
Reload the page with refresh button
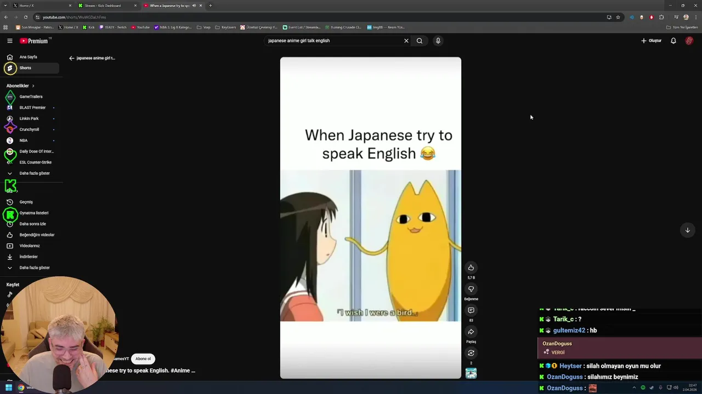(x=25, y=17)
